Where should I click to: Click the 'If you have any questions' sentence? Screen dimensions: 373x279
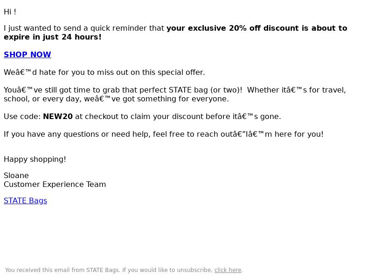point(164,134)
